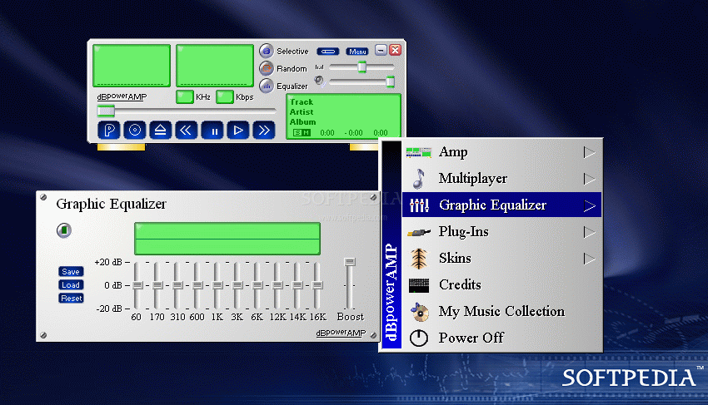Click the 60 Hz band slider
Viewport: 708px width, 405px height.
(x=137, y=285)
